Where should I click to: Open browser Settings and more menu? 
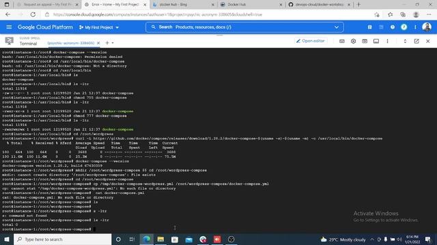(429, 14)
